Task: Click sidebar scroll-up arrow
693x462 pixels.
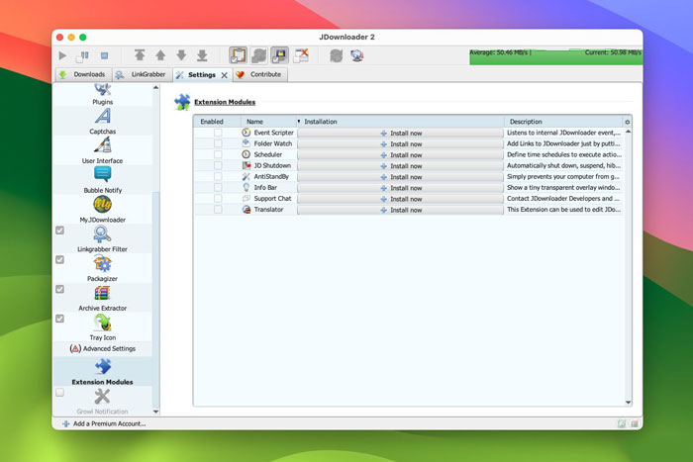Action: pyautogui.click(x=155, y=88)
